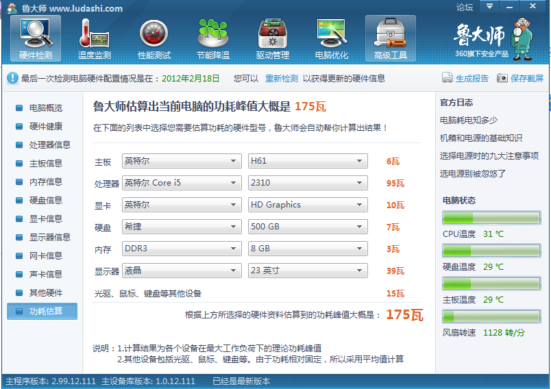Viewport: 551px width, 389px height.
Task: Open the 内存 size dropdown 8 GB
Action: [308, 249]
